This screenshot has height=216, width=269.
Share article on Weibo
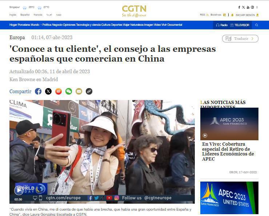point(59,91)
